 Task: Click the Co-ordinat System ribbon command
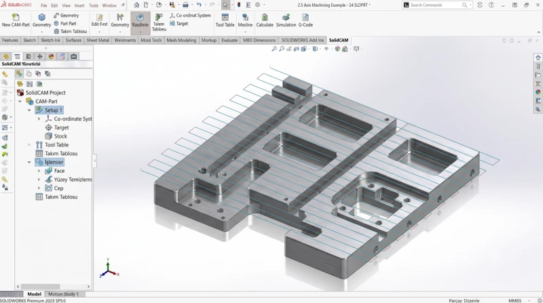pos(190,16)
